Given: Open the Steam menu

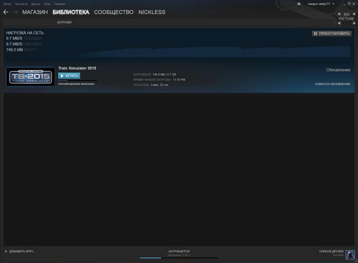Looking at the screenshot, I should coord(7,4).
